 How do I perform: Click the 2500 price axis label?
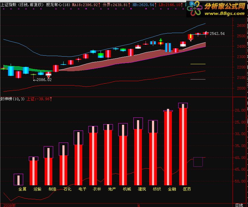pyautogui.click(x=241, y=36)
